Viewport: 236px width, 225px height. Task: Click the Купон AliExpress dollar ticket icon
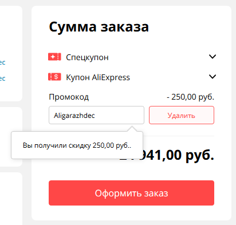(x=54, y=77)
